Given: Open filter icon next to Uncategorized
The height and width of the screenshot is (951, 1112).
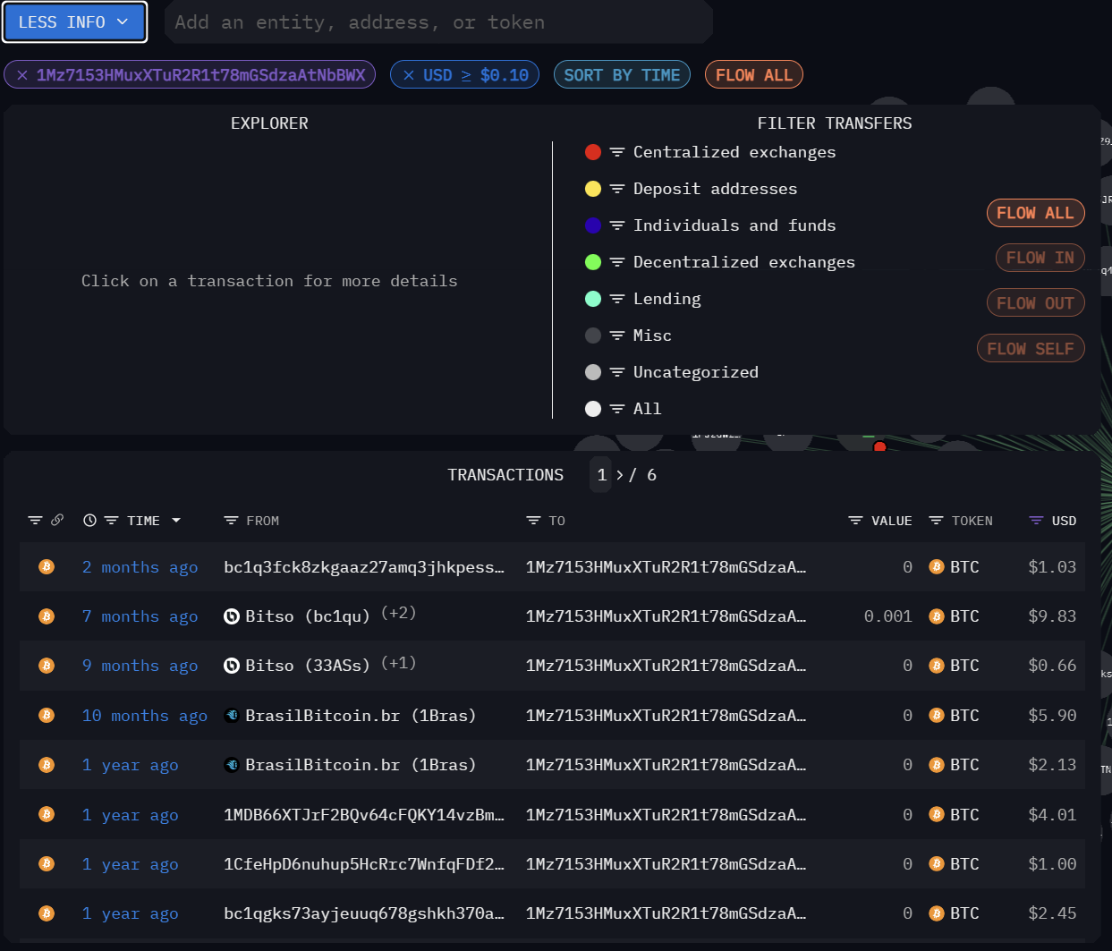Looking at the screenshot, I should pyautogui.click(x=617, y=372).
